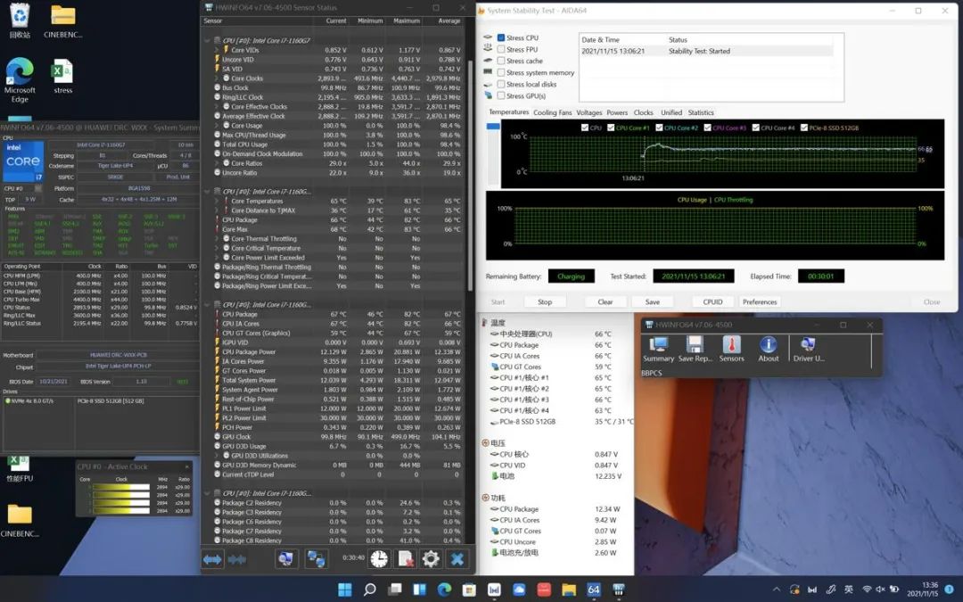Open the CINEBENCH folder at top of desktop
The image size is (963, 602).
pyautogui.click(x=62, y=21)
